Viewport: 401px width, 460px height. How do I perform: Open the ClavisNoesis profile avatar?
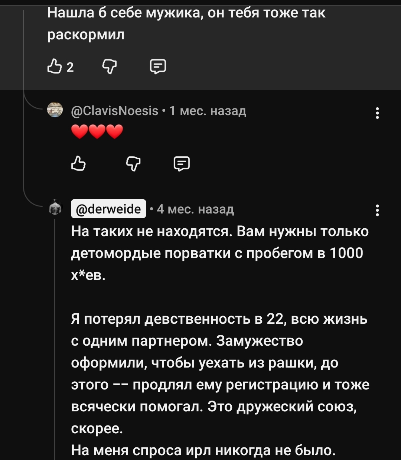(55, 110)
